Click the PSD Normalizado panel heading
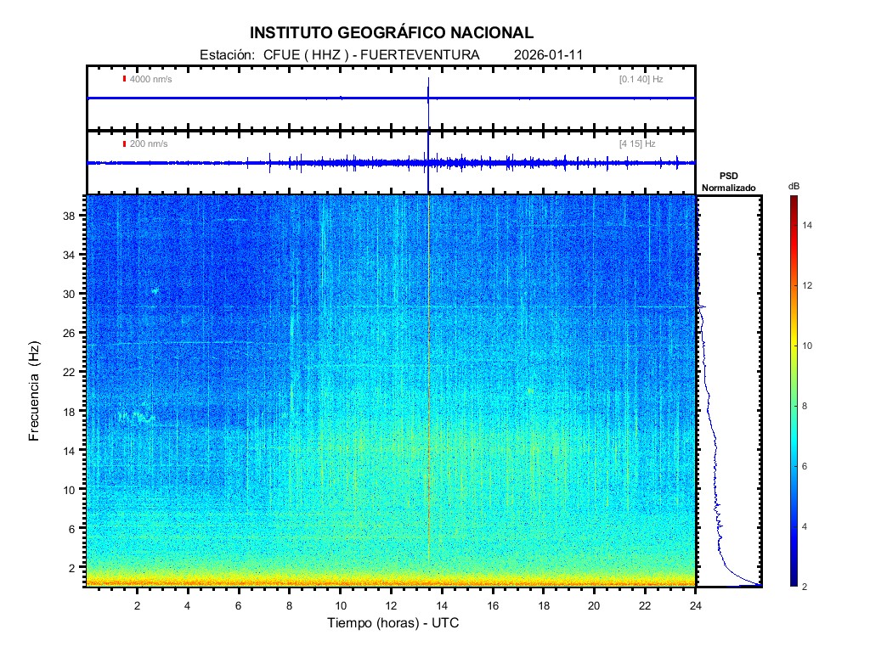Image resolution: width=870 pixels, height=652 pixels. (x=728, y=183)
